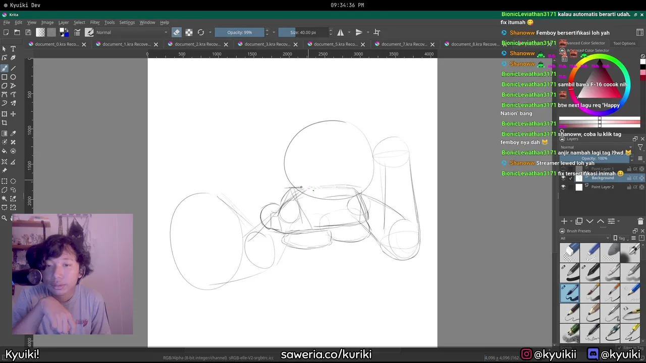The width and height of the screenshot is (646, 363).
Task: Expand layer properties dropdown arrow
Action: pos(619,221)
